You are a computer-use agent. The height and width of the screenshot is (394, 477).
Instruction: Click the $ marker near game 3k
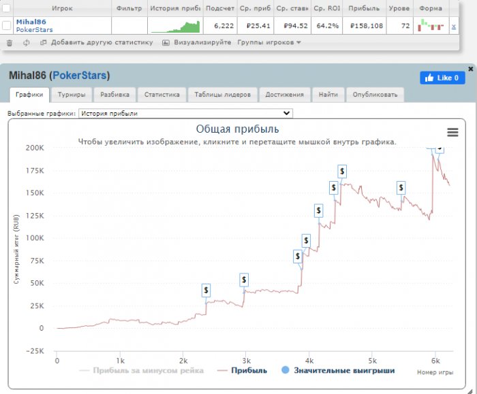244,280
